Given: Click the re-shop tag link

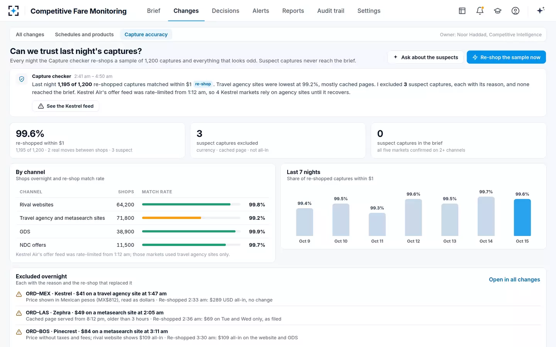Looking at the screenshot, I should pos(203,84).
